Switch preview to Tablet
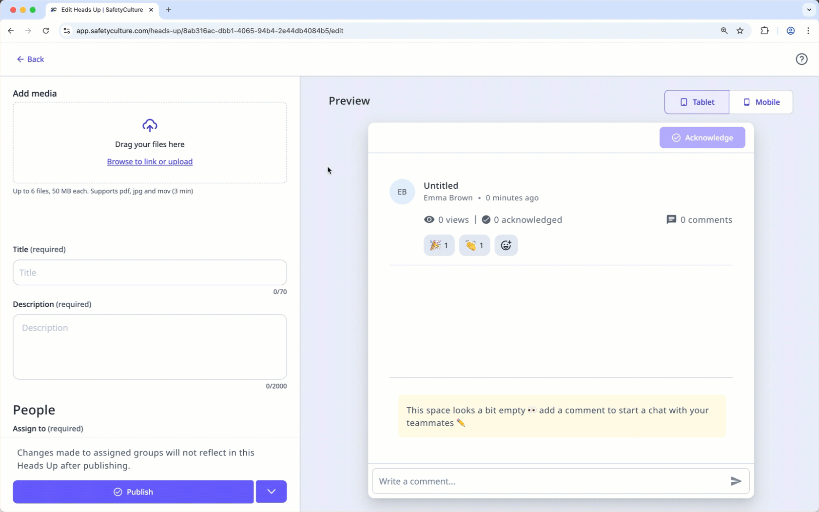819x512 pixels. (697, 102)
